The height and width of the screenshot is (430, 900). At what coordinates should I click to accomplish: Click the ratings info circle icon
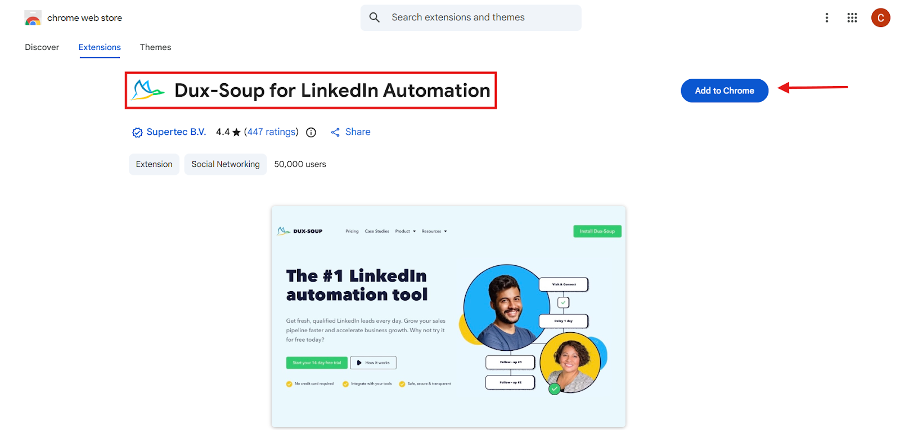tap(311, 132)
